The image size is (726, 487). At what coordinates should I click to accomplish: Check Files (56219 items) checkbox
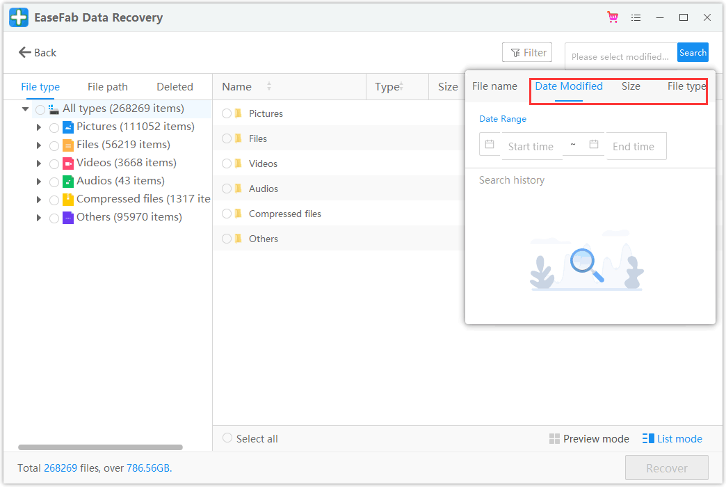click(54, 145)
